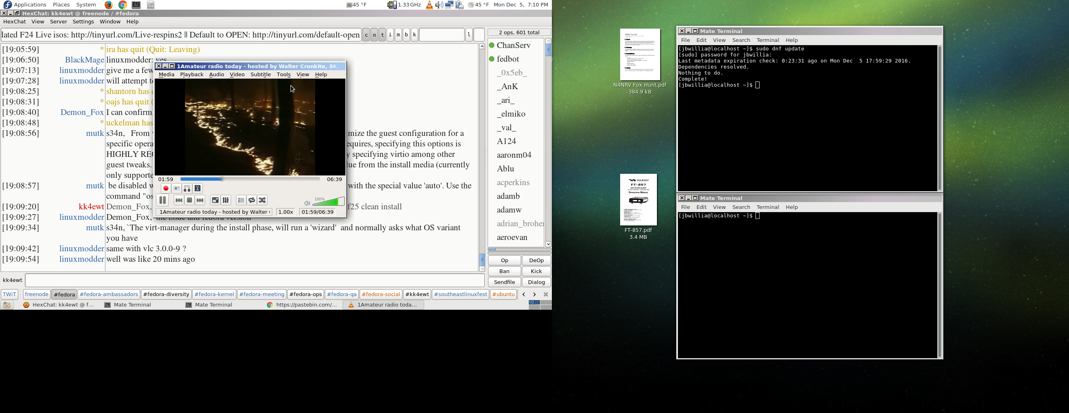Open network icon in system tray
Screen dimensions: 1069x413
(449, 5)
